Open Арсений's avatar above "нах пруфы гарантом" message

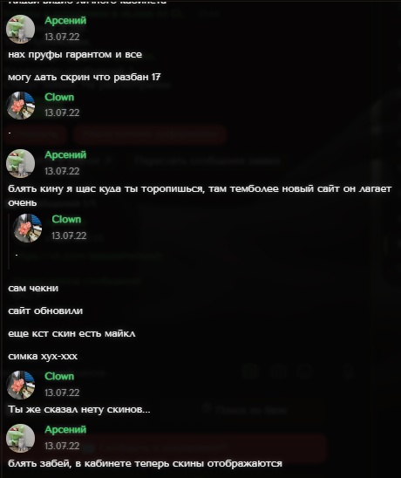click(x=20, y=30)
